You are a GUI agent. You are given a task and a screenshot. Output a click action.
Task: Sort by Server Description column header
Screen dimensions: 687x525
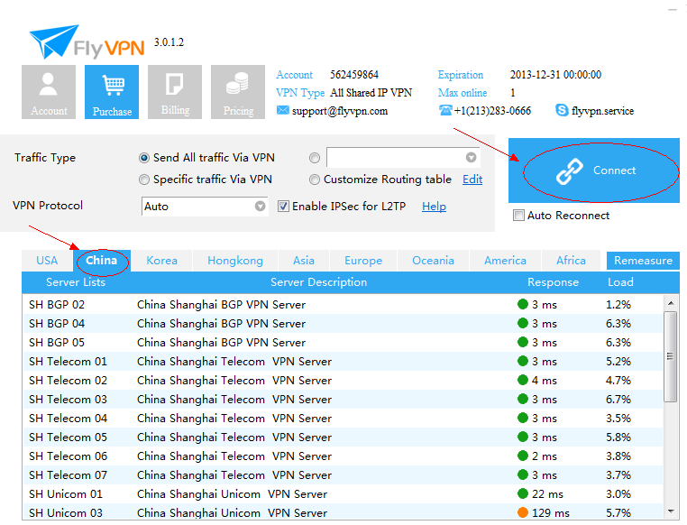(318, 282)
